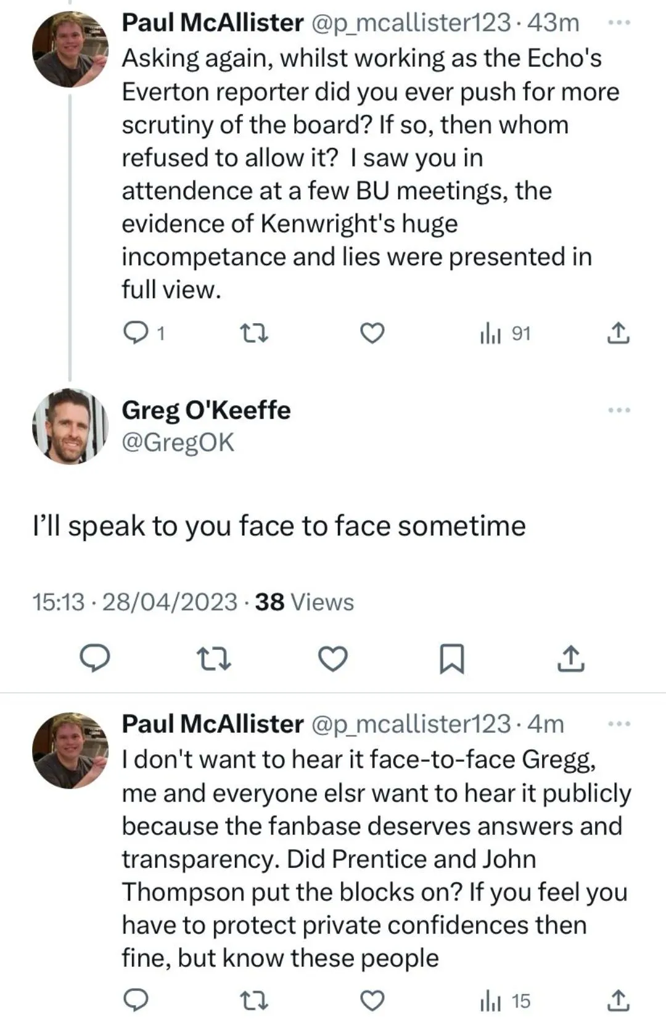Reply to Greg O'Keeffe's main tweet

tap(96, 659)
